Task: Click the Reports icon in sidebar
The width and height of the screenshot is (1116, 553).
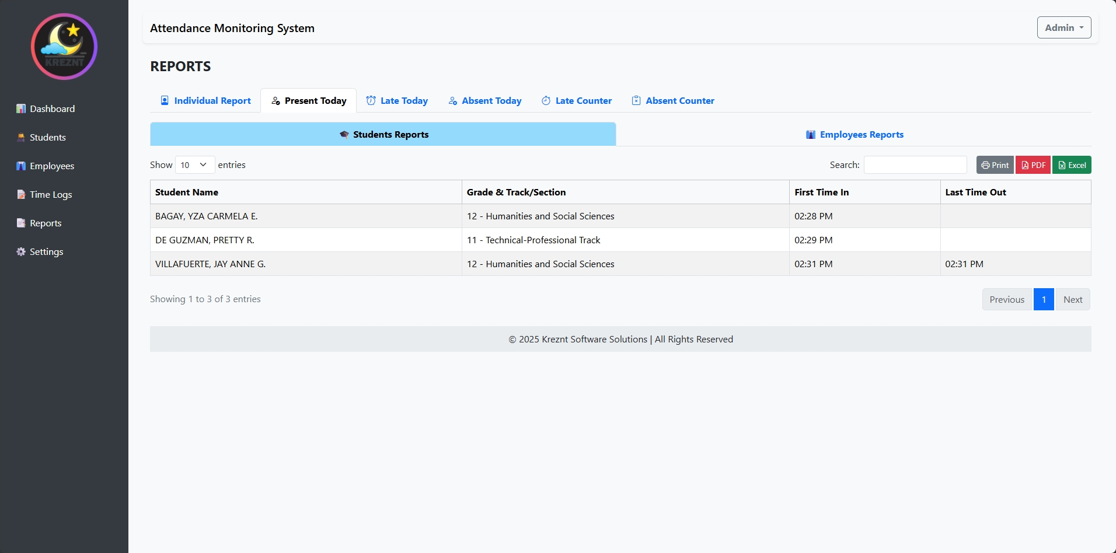Action: tap(21, 223)
